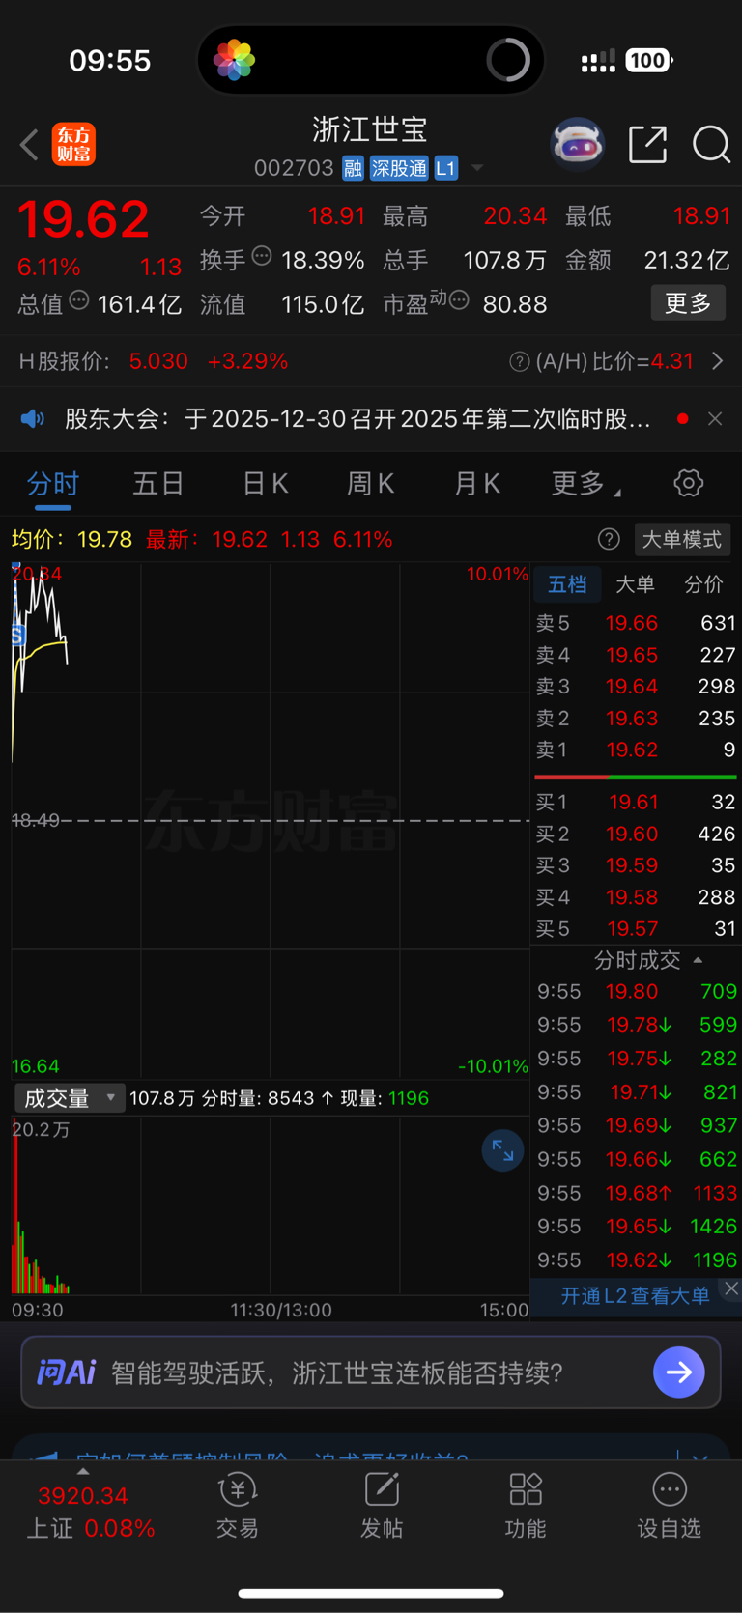The image size is (742, 1613).
Task: Tap the 买1 row at 19.61
Action: (636, 802)
